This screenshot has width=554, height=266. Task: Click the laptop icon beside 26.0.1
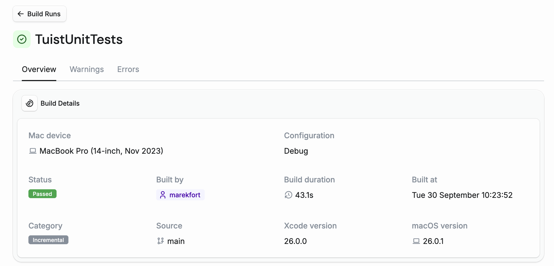[x=416, y=241]
